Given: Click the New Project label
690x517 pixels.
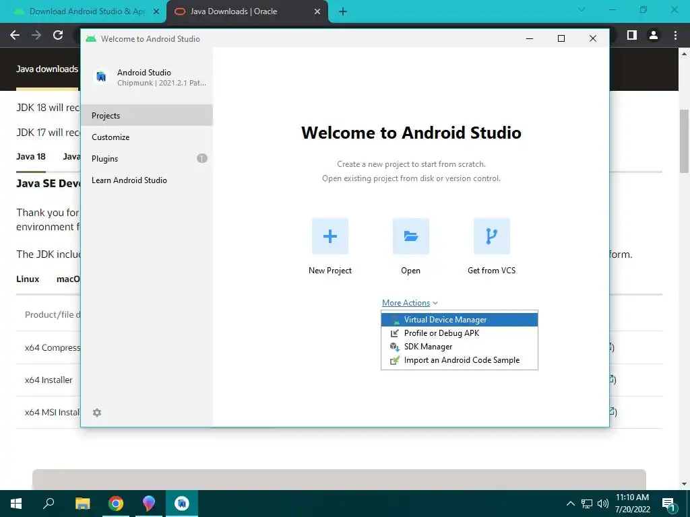Looking at the screenshot, I should [x=330, y=271].
